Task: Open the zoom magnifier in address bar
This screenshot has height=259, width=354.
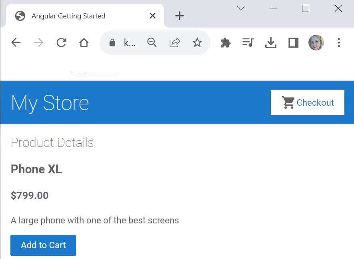Action: point(152,42)
